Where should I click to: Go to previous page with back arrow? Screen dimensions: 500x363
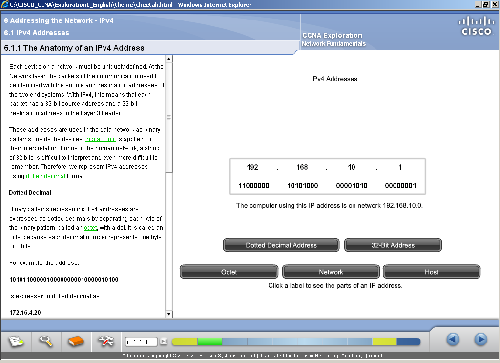coord(453,340)
